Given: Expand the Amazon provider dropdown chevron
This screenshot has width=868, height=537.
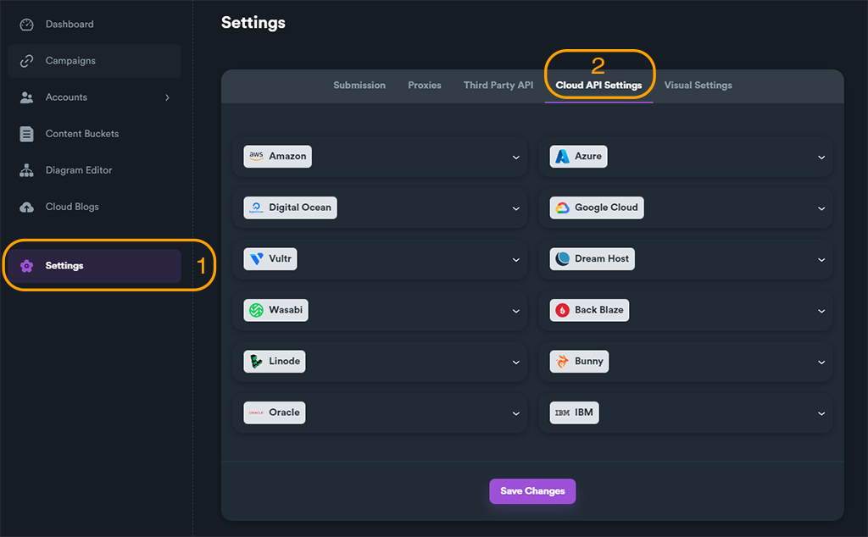Looking at the screenshot, I should click(515, 158).
